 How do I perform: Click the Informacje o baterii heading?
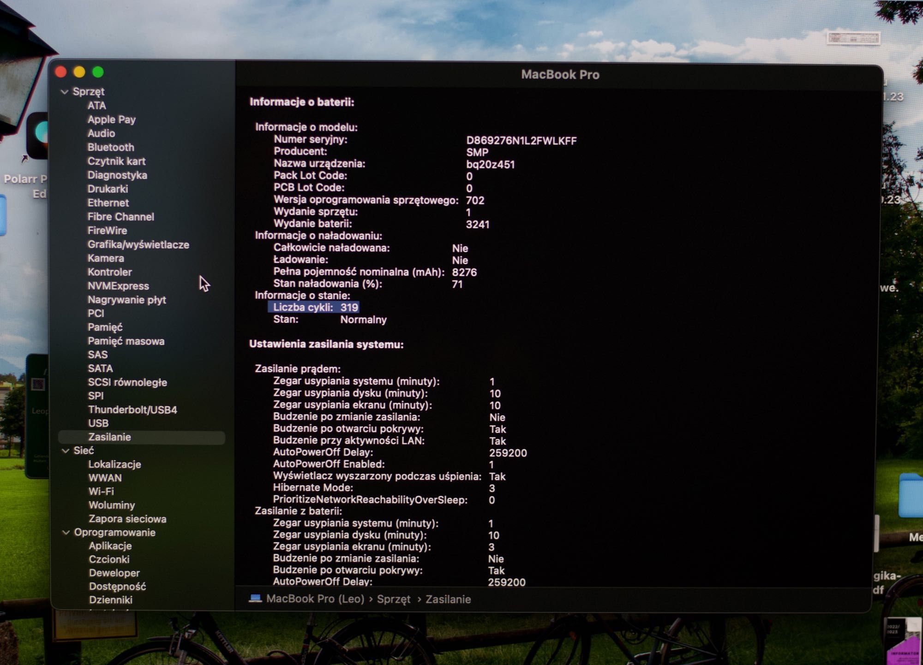[x=302, y=102]
